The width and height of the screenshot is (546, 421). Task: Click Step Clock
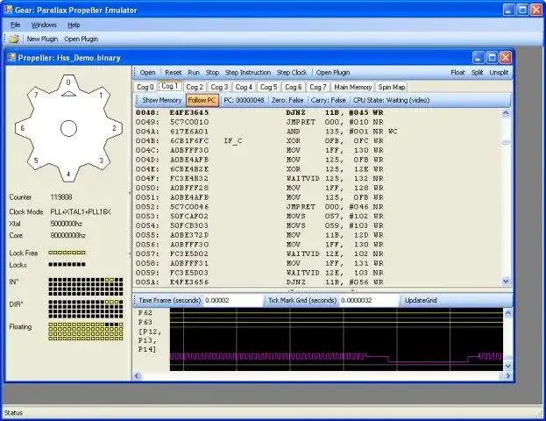pos(292,72)
